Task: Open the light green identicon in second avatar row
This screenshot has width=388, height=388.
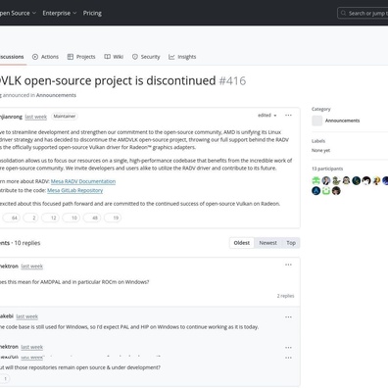Action: tap(326, 191)
